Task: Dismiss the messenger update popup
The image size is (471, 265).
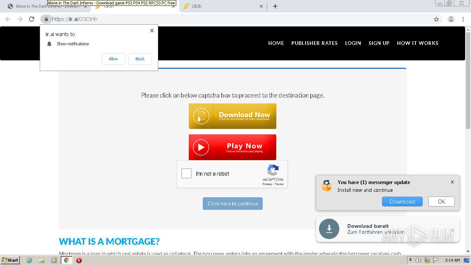Action: pyautogui.click(x=453, y=182)
